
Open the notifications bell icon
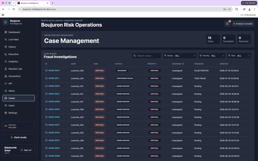(x=227, y=24)
